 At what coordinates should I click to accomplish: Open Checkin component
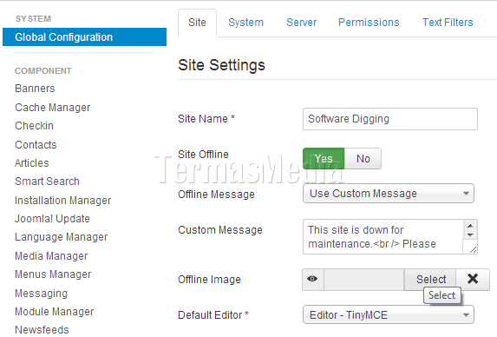[x=34, y=126]
